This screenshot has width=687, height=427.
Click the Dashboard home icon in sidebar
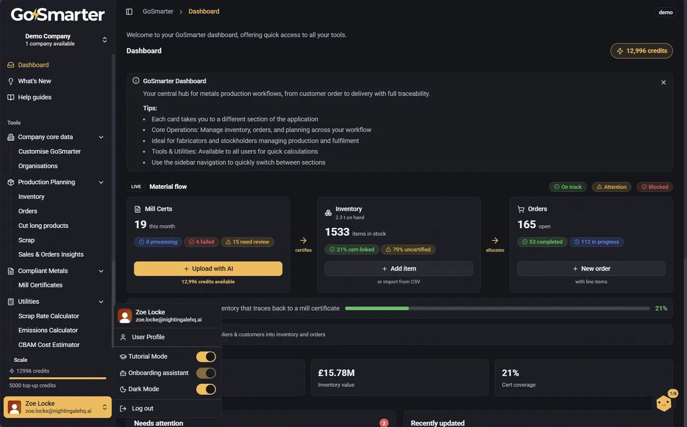11,65
